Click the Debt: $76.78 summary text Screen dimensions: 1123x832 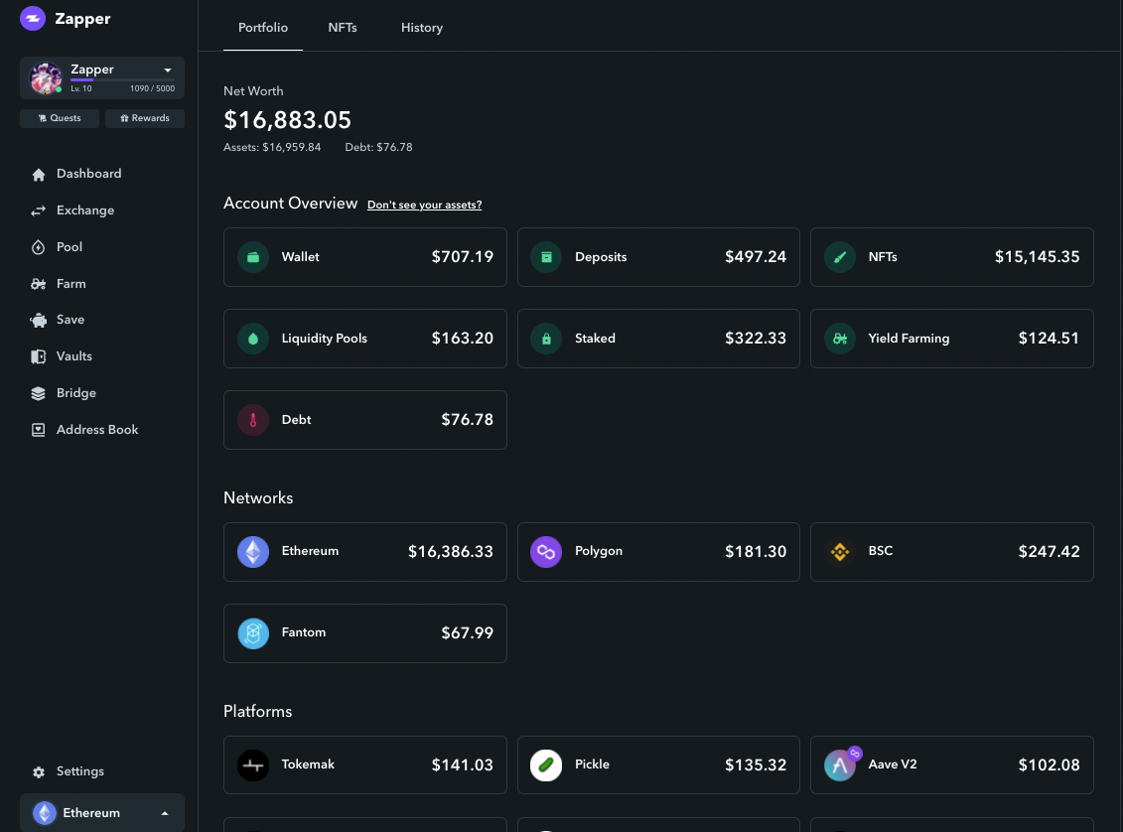point(379,148)
